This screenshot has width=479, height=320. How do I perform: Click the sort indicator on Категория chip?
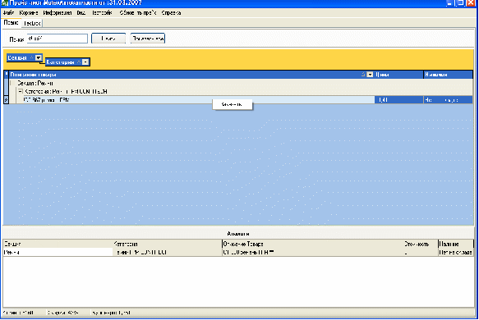coord(79,62)
